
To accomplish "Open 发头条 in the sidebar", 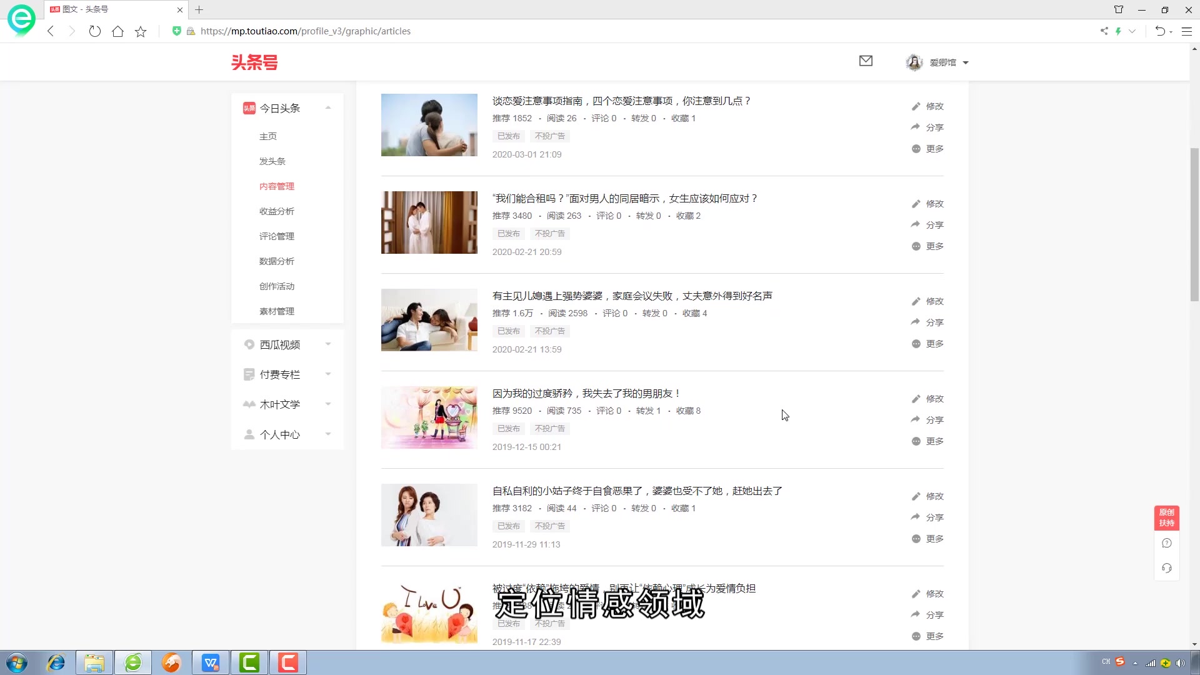I will coord(272,161).
